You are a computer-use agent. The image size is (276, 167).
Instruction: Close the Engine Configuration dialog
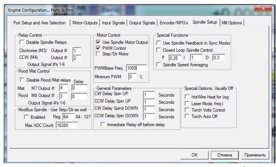point(263,8)
